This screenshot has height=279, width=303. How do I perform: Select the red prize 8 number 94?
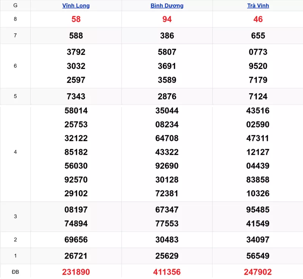[x=167, y=19]
